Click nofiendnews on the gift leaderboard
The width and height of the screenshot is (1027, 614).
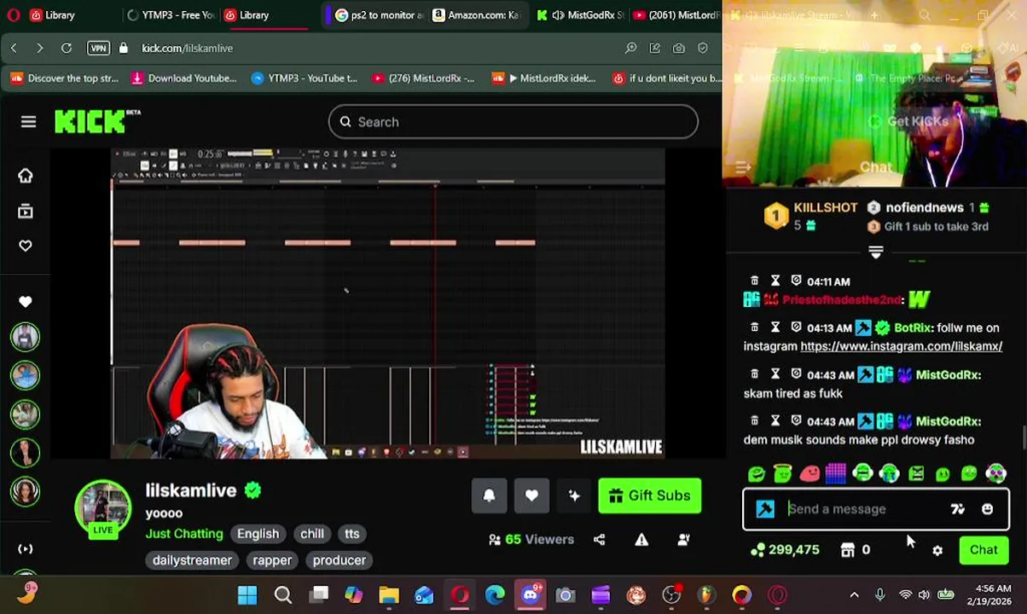925,207
